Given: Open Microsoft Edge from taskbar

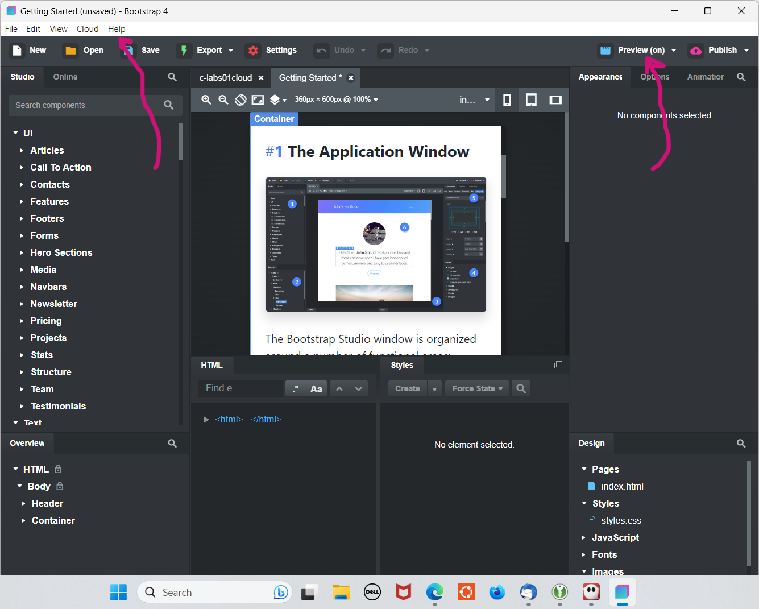Looking at the screenshot, I should click(435, 593).
